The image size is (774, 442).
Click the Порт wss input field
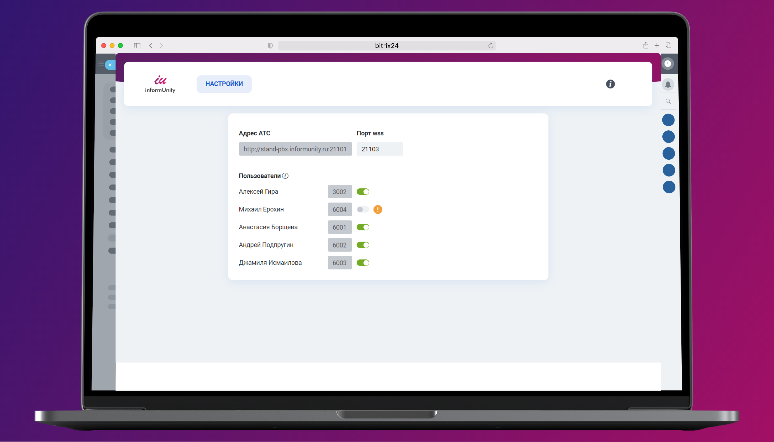[x=380, y=149]
